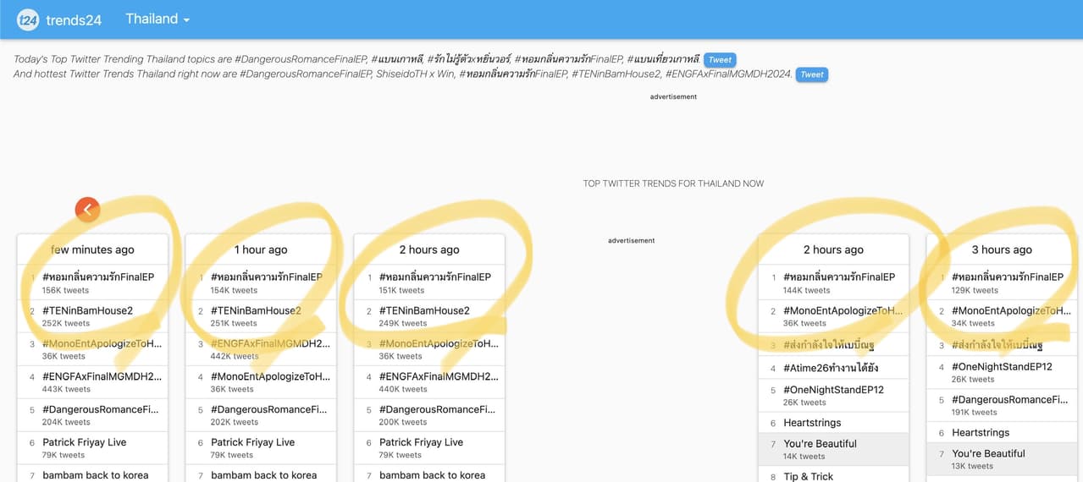Viewport: 1083px width, 482px height.
Task: Open #ENGFAxFinalMGMDH2 trend with 440K tweets
Action: point(439,376)
